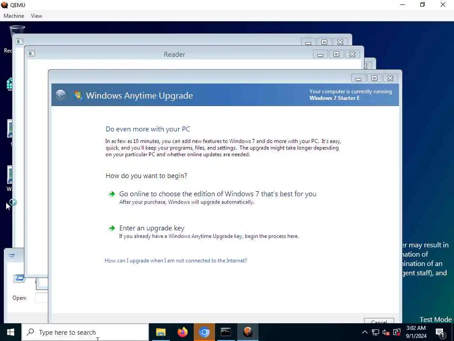Screen dimensions: 454x341
Task: Open the security warning tray icon
Action: click(397, 332)
